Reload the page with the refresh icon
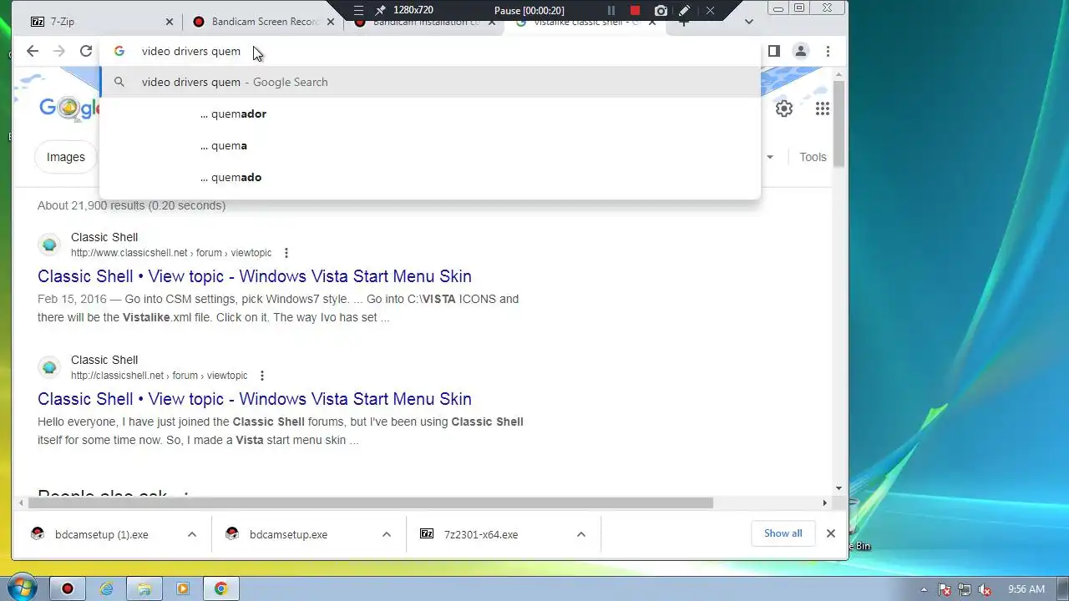 (x=86, y=51)
